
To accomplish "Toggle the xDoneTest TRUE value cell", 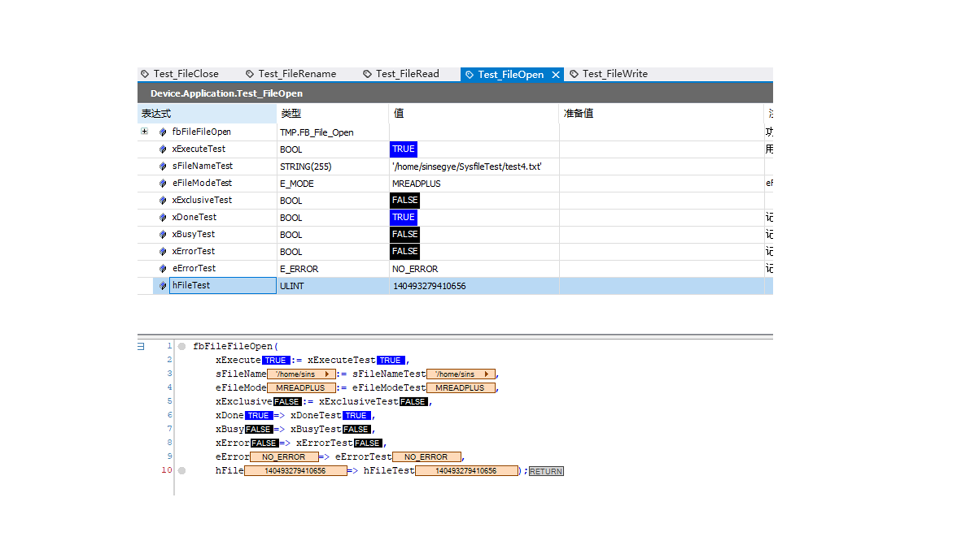I will [403, 217].
